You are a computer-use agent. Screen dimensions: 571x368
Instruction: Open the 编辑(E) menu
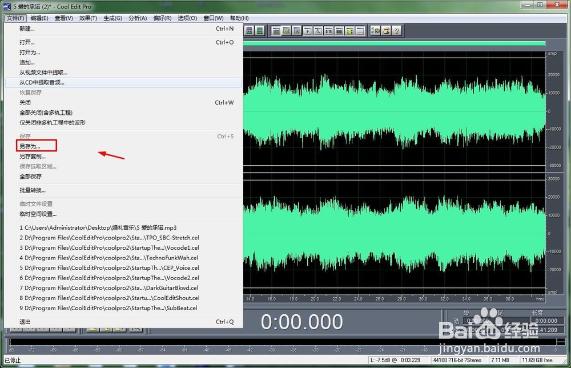coord(39,18)
